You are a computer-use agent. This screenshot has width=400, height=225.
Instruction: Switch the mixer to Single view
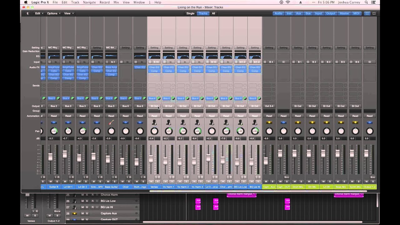tap(190, 13)
